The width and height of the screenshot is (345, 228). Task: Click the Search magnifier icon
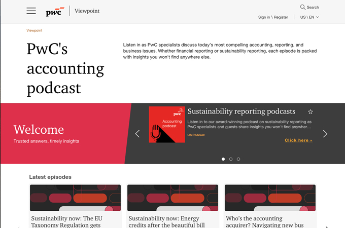click(303, 7)
